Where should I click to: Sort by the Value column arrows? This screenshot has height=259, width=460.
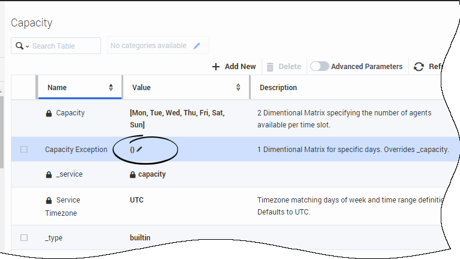(x=238, y=87)
